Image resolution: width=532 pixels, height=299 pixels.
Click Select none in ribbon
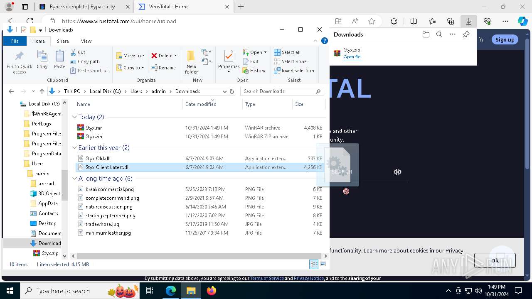pos(290,61)
